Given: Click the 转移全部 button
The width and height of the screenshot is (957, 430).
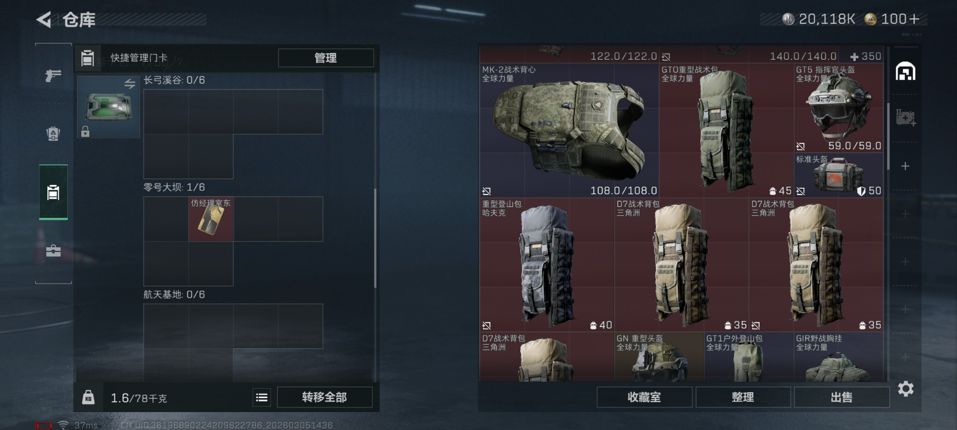Looking at the screenshot, I should coord(324,397).
